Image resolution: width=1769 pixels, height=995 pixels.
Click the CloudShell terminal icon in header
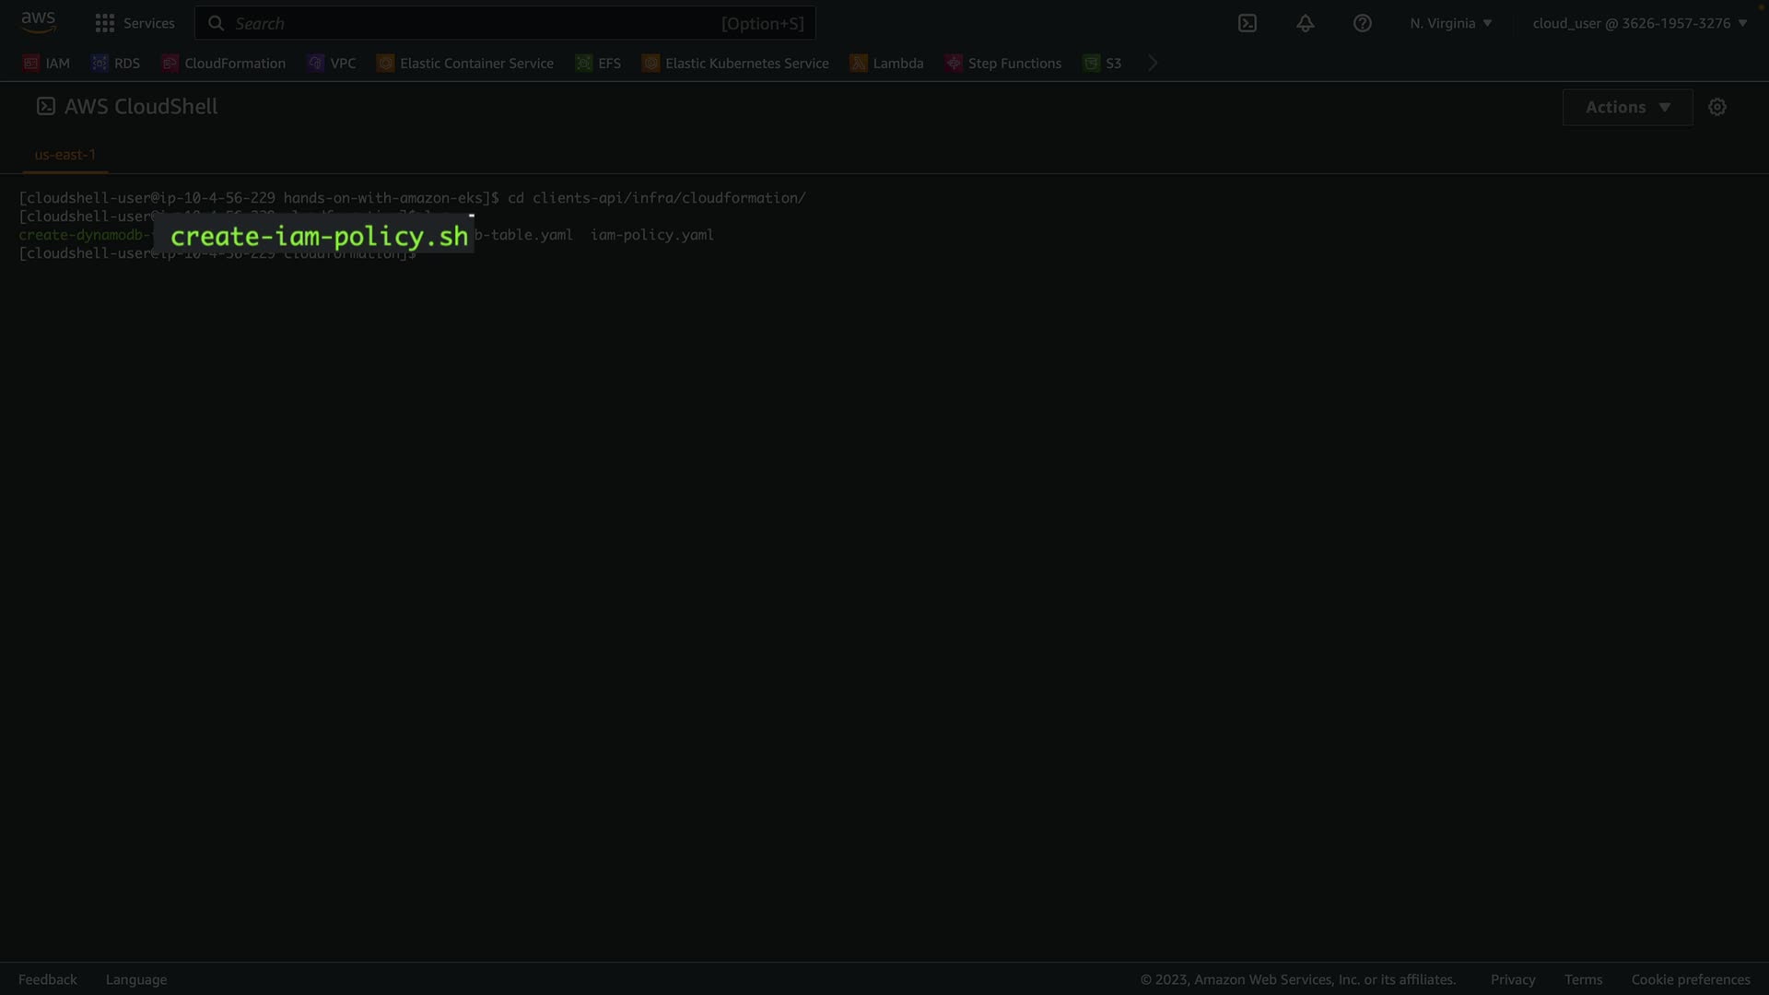(1247, 23)
